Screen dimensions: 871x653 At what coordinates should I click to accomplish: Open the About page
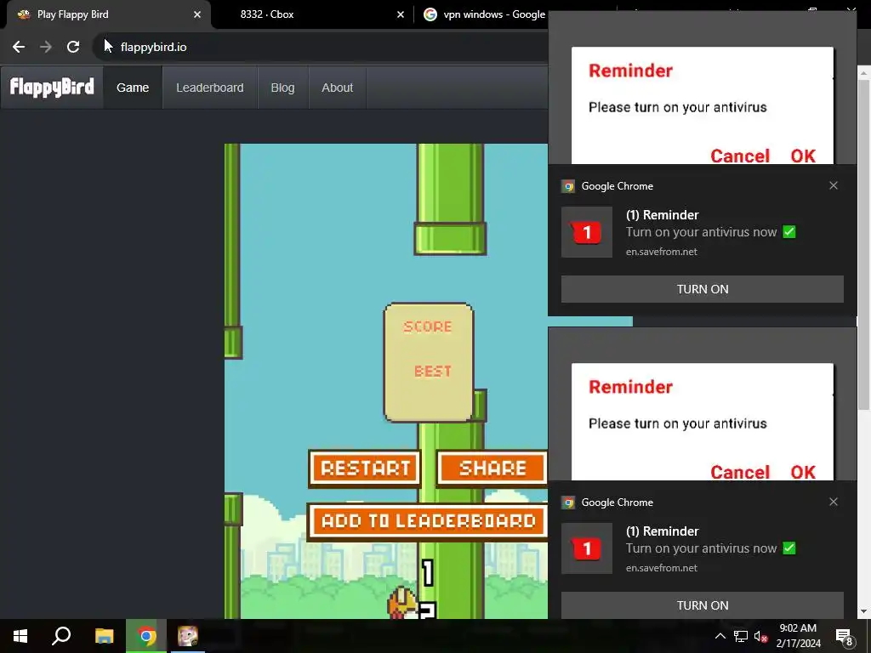tap(337, 88)
